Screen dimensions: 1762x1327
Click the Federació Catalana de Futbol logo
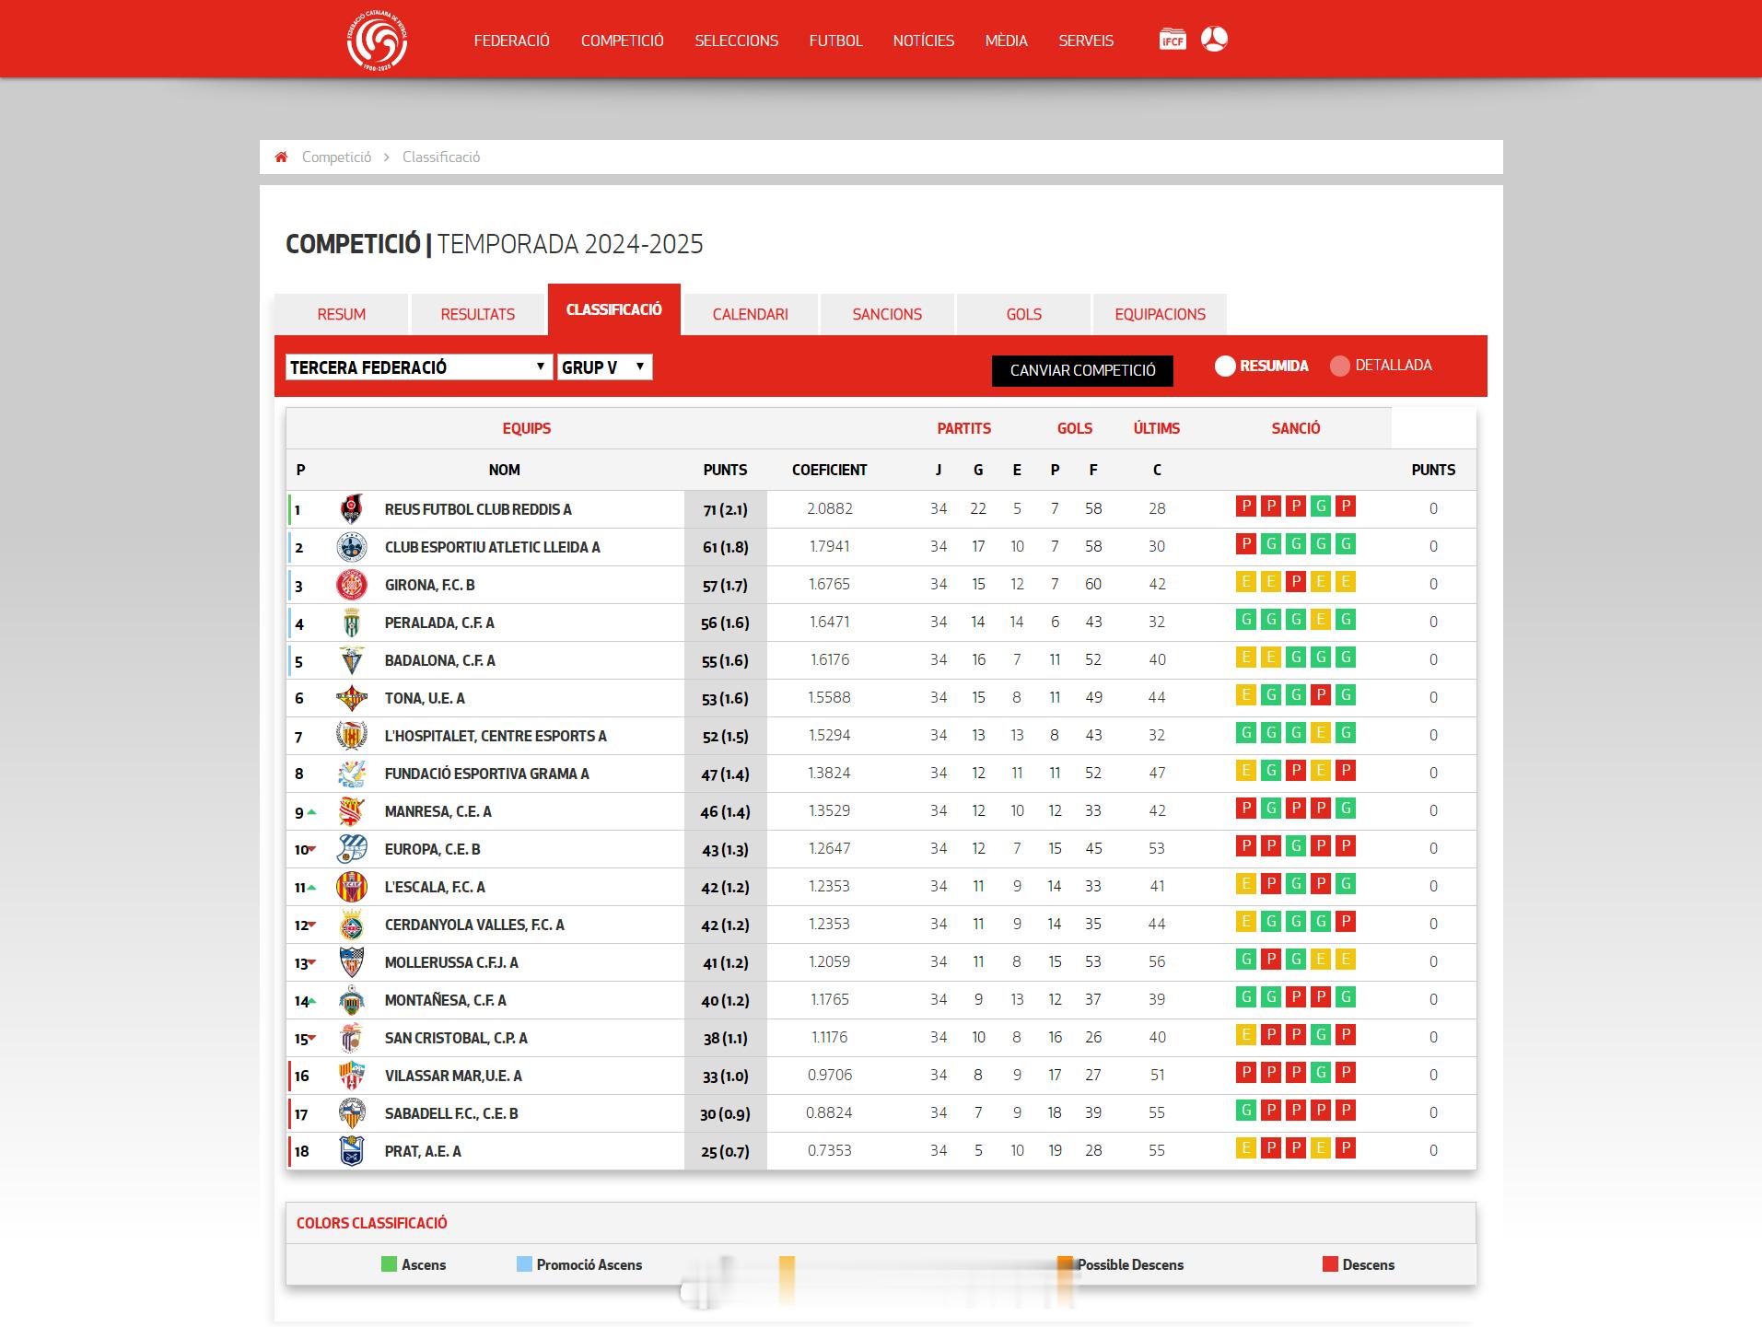(x=377, y=41)
